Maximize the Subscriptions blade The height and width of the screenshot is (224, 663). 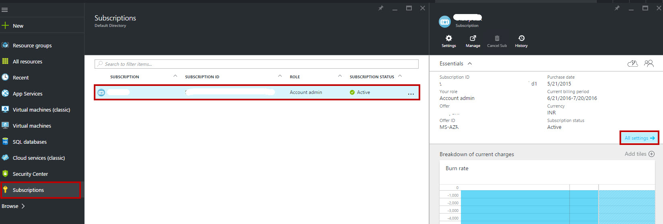tap(409, 8)
